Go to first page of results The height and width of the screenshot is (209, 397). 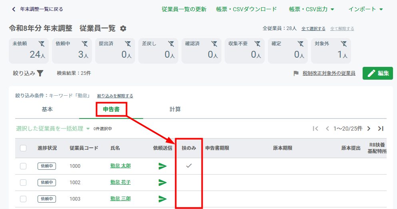tap(315, 129)
